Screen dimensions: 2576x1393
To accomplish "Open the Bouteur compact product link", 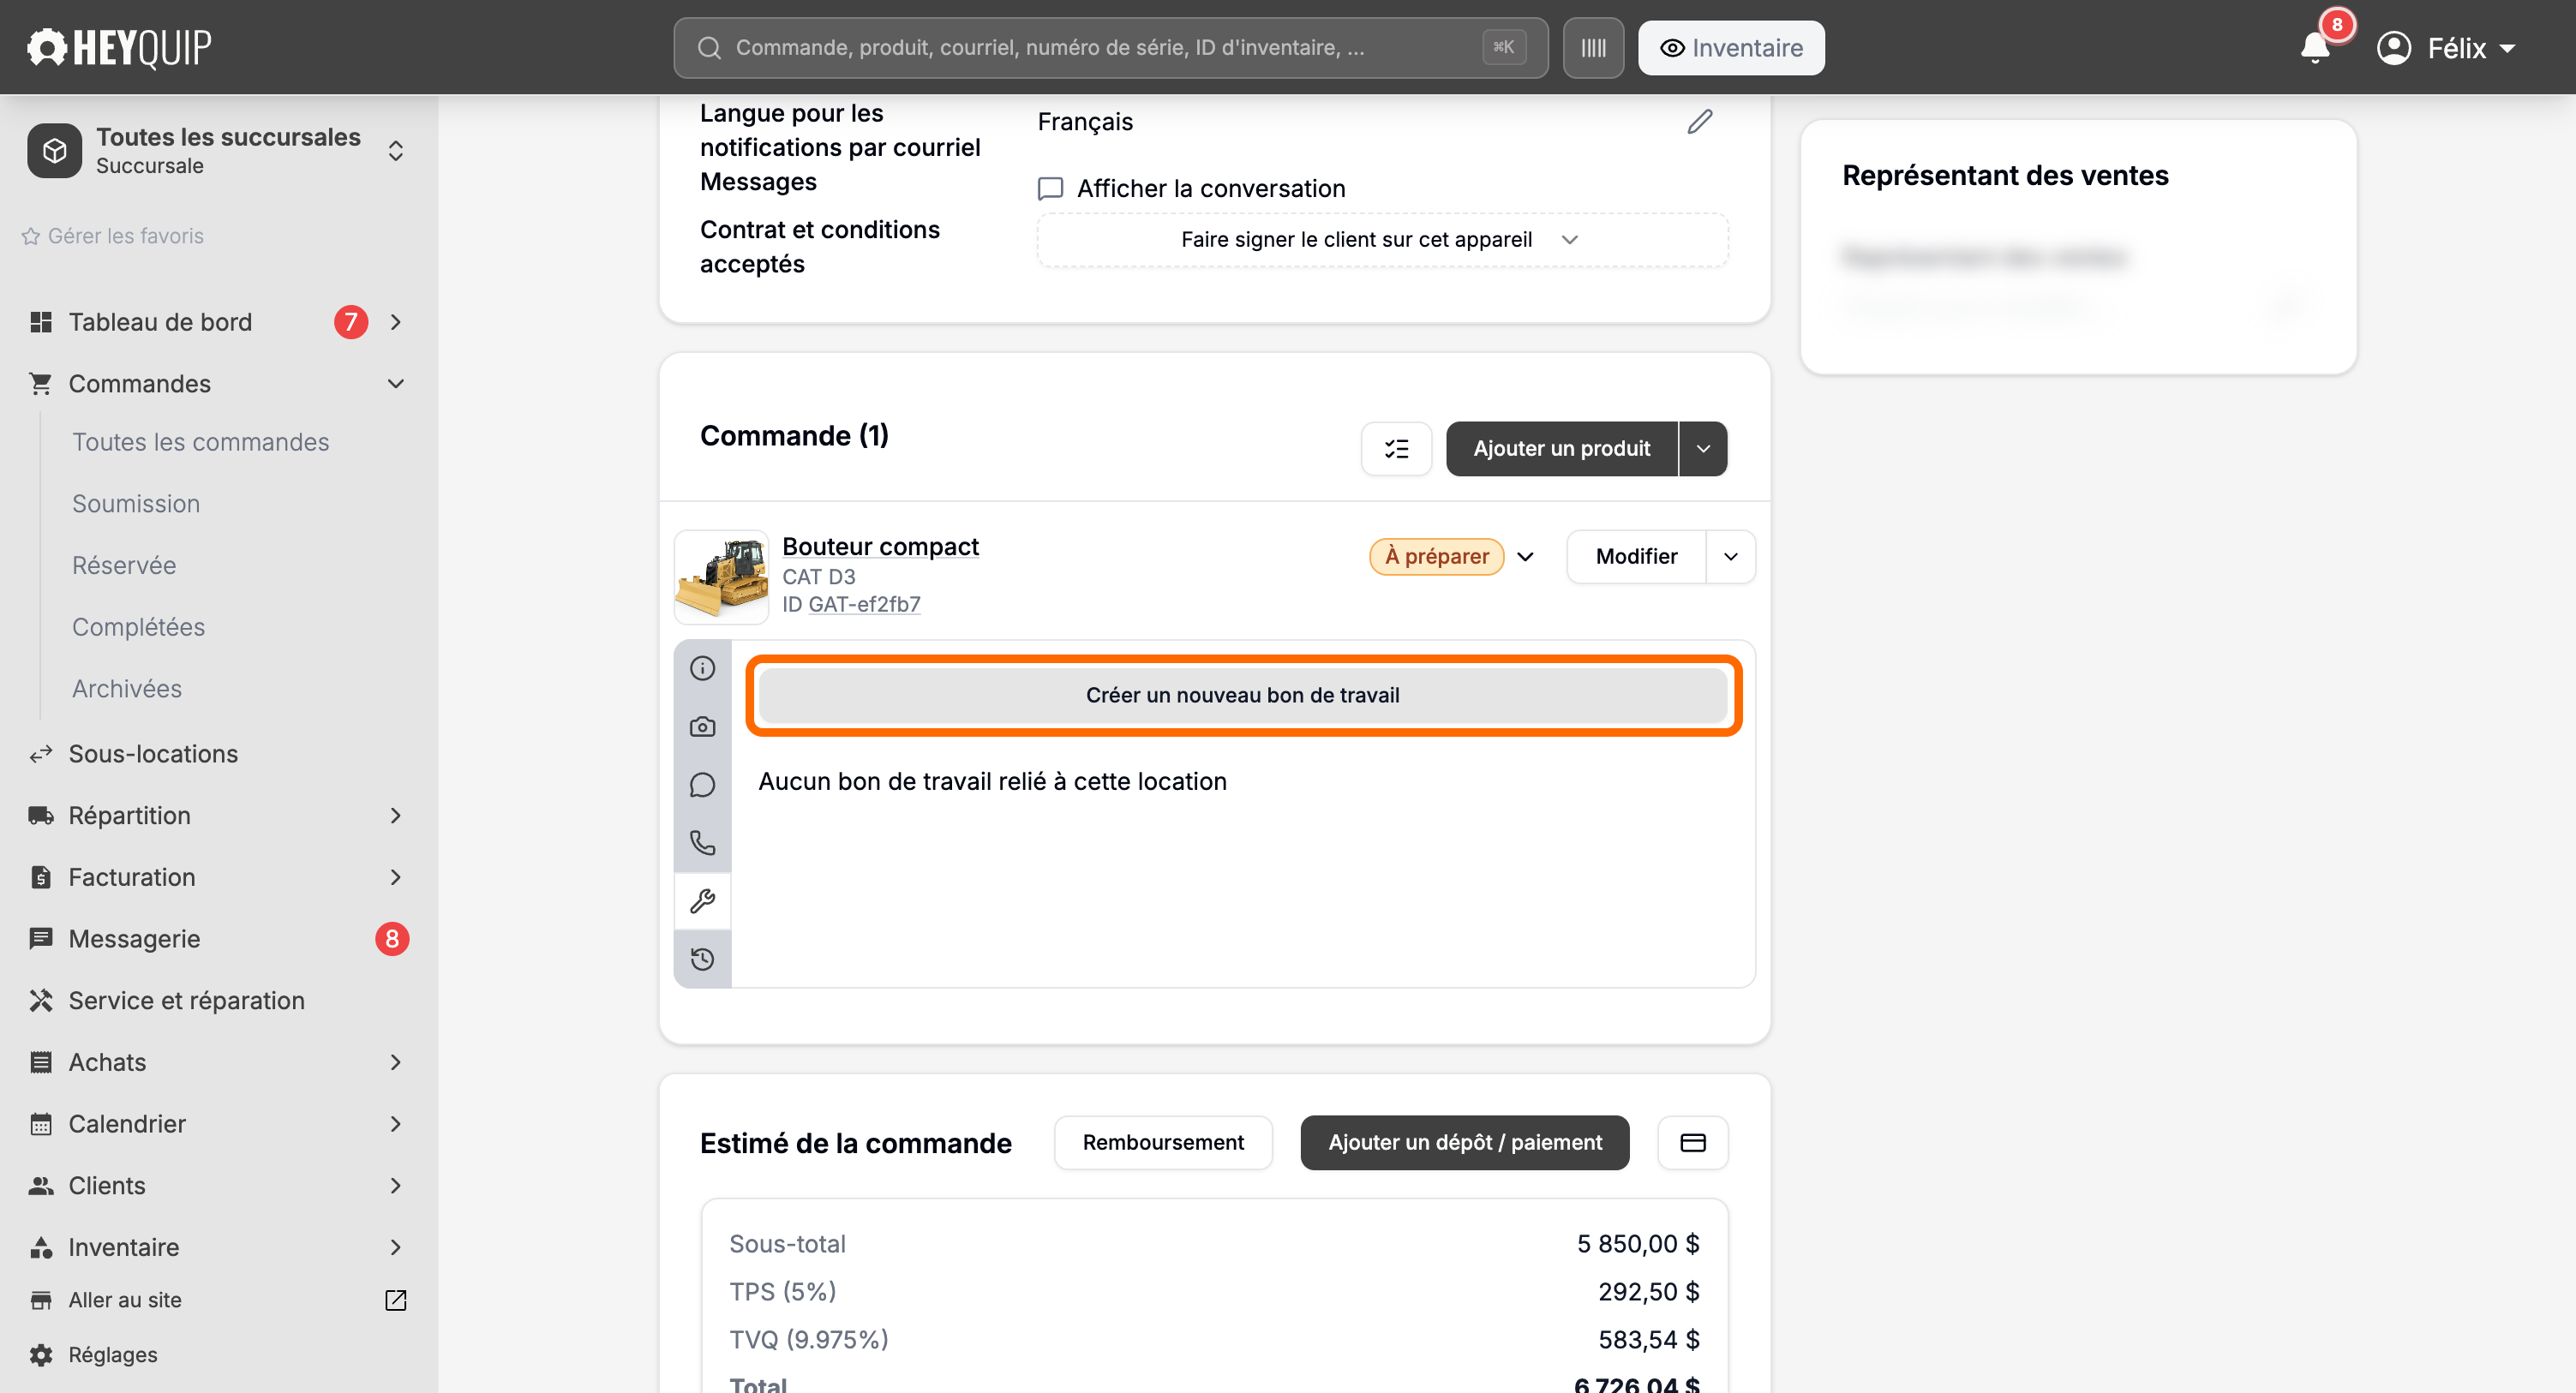I will 880,546.
